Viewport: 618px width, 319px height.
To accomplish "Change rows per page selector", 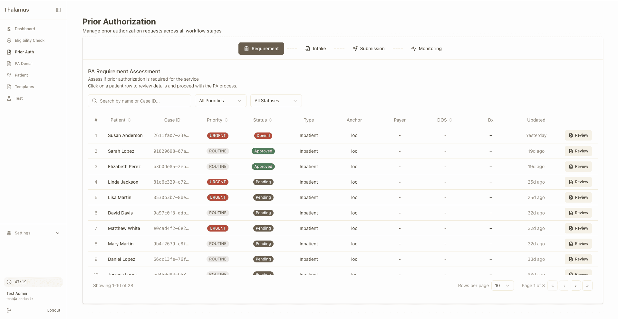I will click(503, 286).
